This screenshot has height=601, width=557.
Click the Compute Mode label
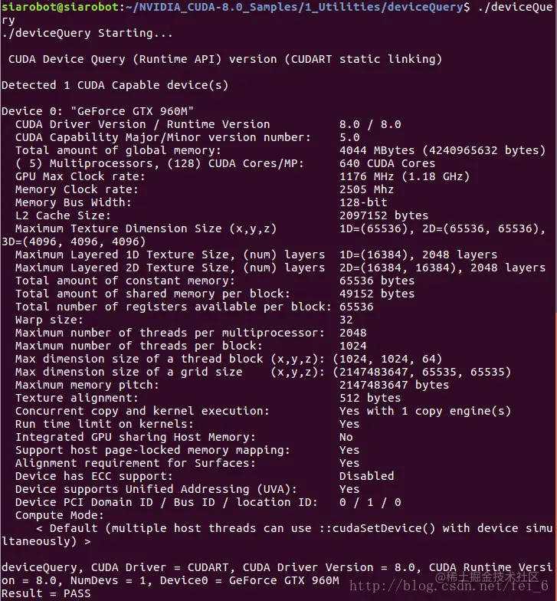(x=60, y=515)
